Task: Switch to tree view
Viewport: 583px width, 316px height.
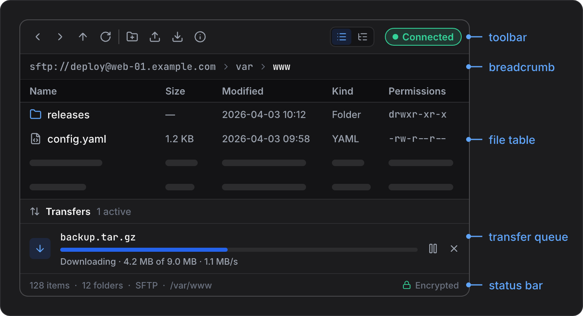Action: point(363,37)
